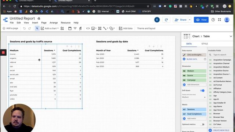
Task: Toggle the Optional metrics switch
Action: [202, 124]
